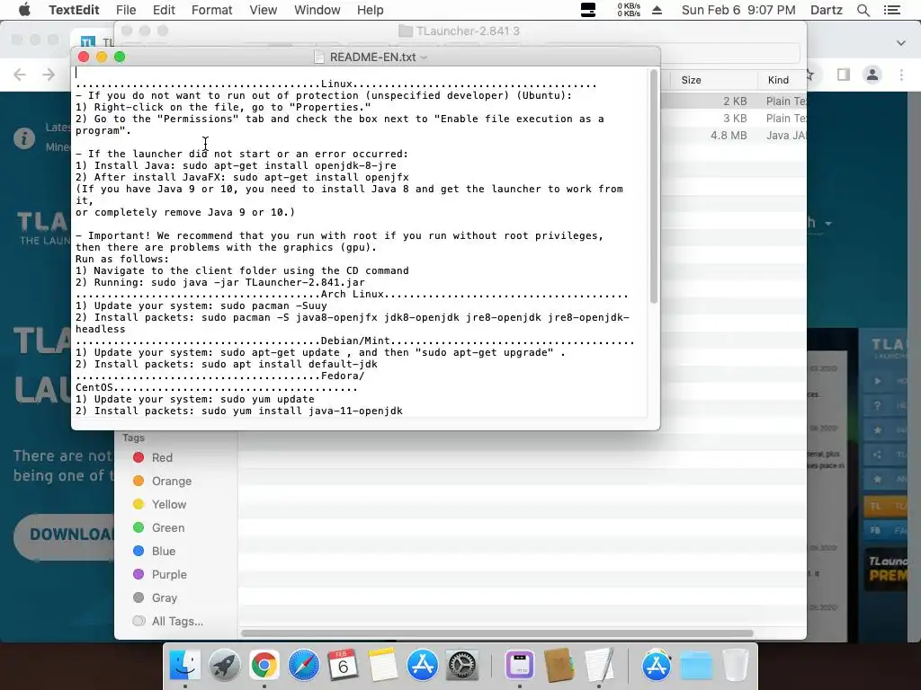The image size is (921, 690).
Task: Click the TLauncher-2.841 3 Finder title
Action: tap(468, 31)
